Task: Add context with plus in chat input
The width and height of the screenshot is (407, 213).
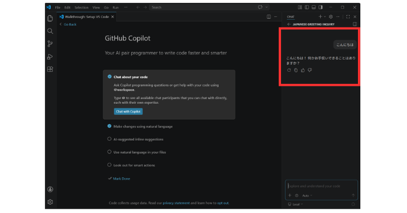Action: 290,195
